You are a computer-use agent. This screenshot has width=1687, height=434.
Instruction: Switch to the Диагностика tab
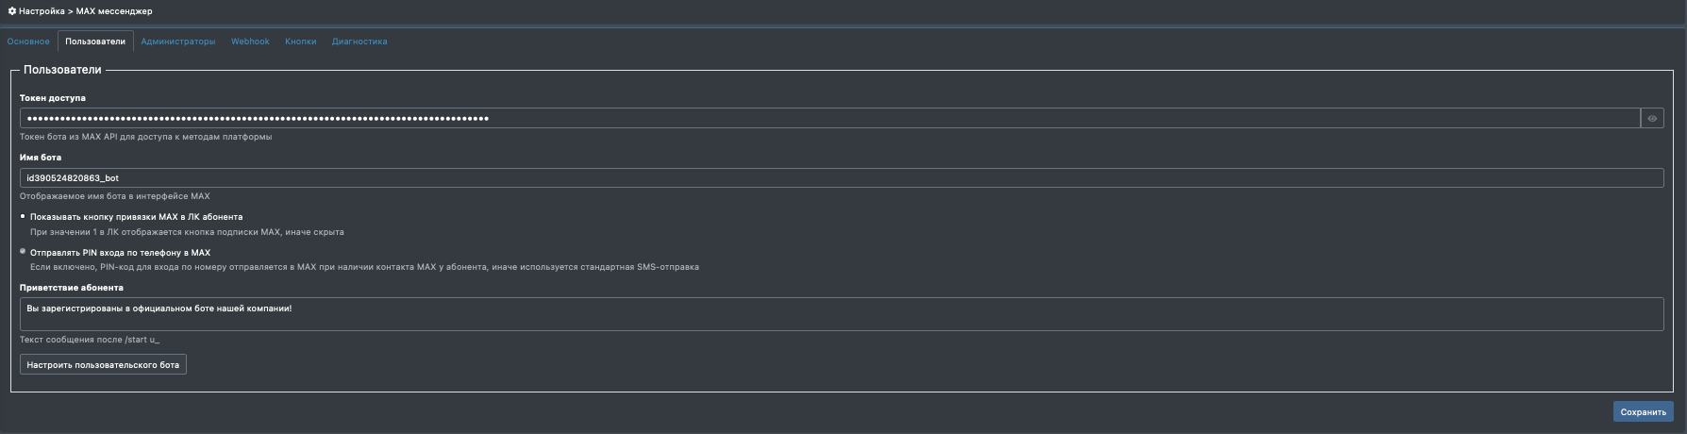[359, 42]
